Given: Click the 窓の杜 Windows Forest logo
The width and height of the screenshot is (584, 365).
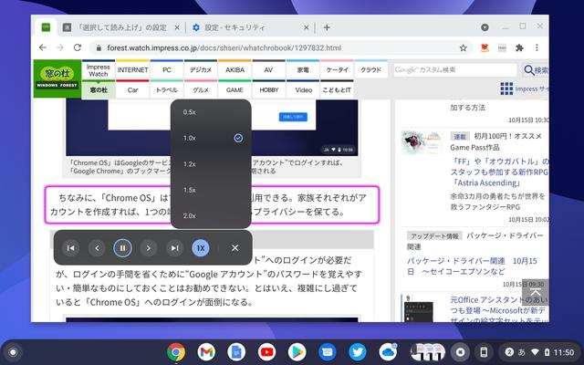Looking at the screenshot, I should (x=57, y=78).
